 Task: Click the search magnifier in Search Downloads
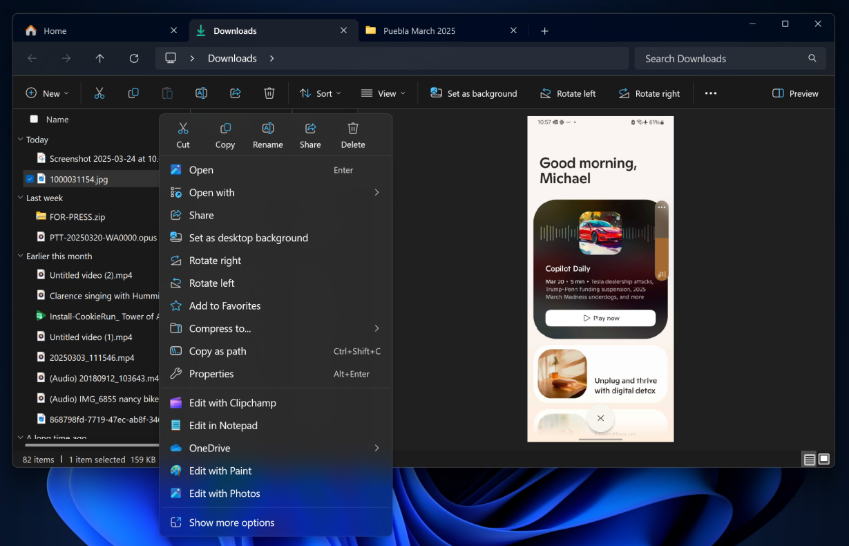pyautogui.click(x=812, y=58)
